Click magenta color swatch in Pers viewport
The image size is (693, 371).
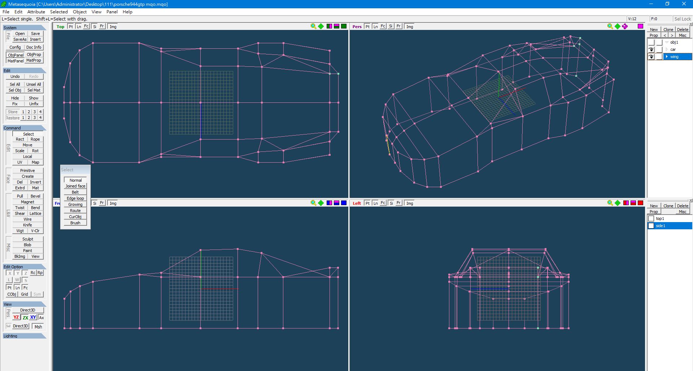pyautogui.click(x=640, y=26)
